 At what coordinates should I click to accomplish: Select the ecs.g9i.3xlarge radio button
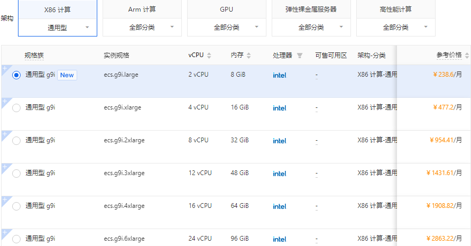16,174
